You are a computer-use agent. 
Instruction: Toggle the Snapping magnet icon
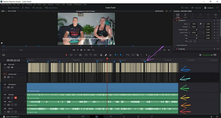point(101,55)
